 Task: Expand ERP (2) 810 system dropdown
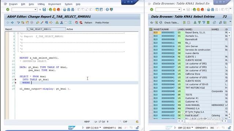pyautogui.click(x=192, y=128)
